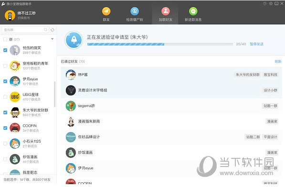Screen dimensions: 285x187
Task: Click the 炒饭漫画 friend avatar in main list
Action: [x=71, y=153]
